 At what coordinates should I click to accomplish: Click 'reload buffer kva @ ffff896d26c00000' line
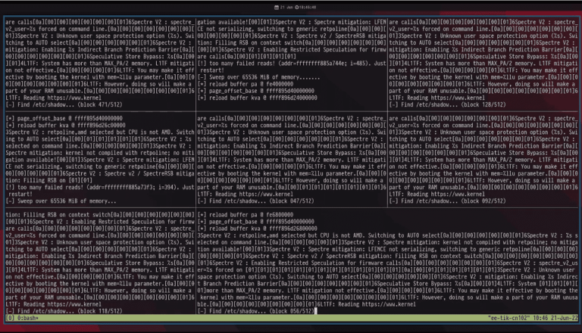(65, 126)
